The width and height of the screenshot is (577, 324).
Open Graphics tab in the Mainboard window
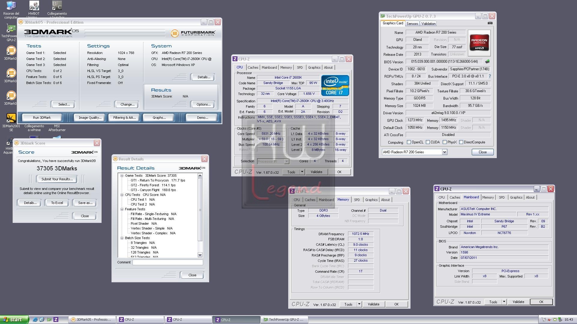tap(516, 197)
